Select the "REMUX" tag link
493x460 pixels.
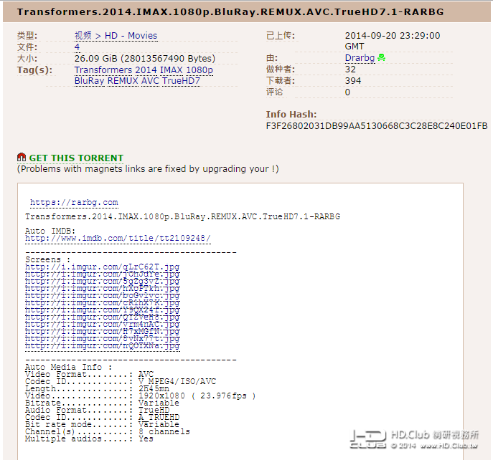click(123, 81)
